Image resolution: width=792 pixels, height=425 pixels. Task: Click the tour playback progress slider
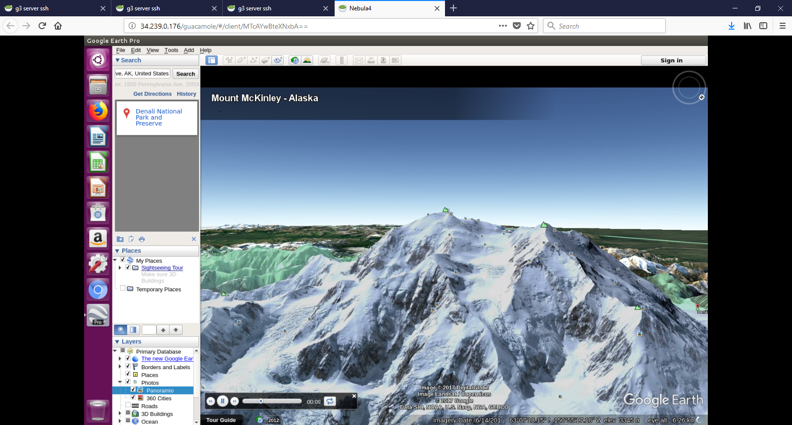click(x=272, y=401)
